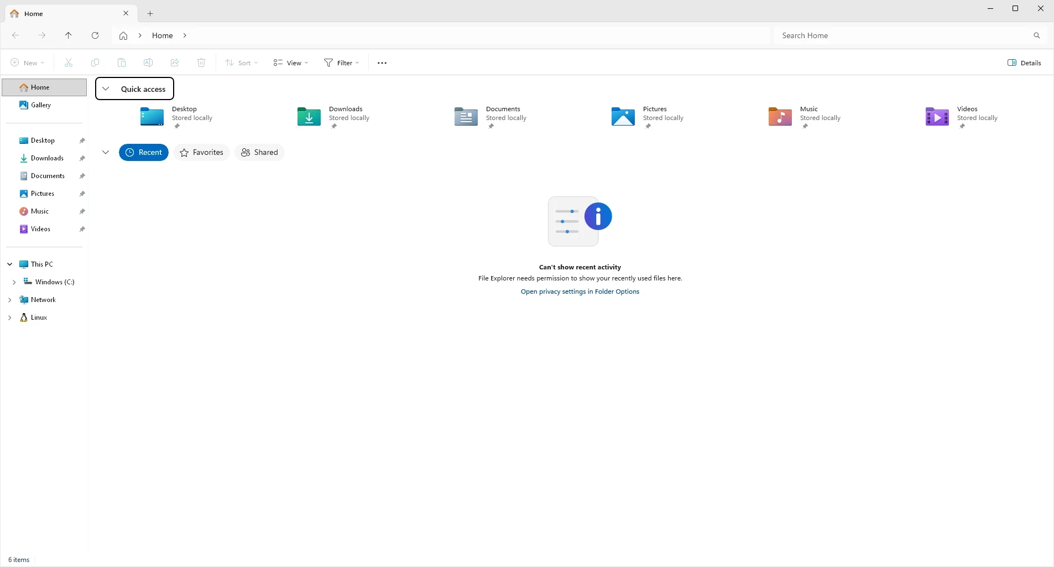Click the search magnifier icon
Viewport: 1054px width, 567px height.
tap(1037, 35)
